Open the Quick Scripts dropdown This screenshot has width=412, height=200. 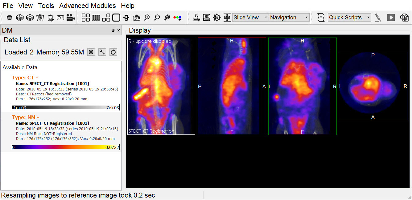(x=349, y=18)
